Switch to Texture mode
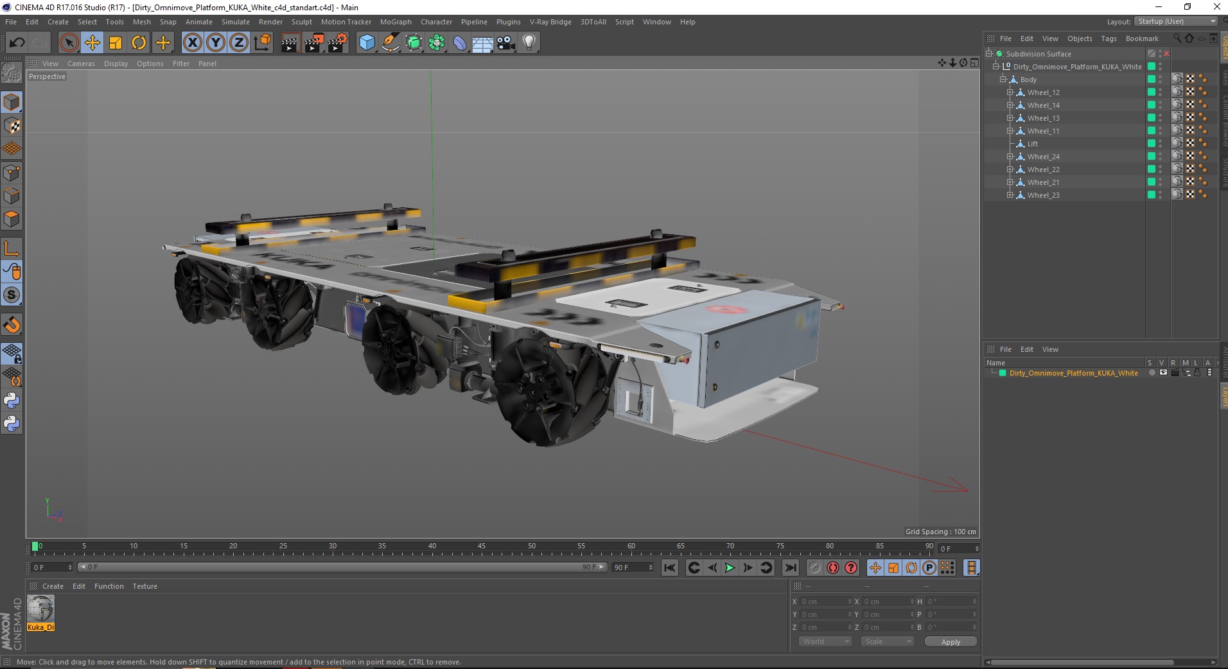Screen dimensions: 1228x669 click(12, 126)
